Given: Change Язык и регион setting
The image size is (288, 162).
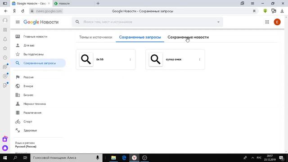Looking at the screenshot, I should click(x=26, y=145).
